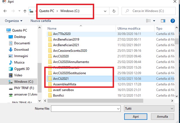The width and height of the screenshot is (180, 123).
Task: Toggle the preview pane
Action: coord(163,21)
